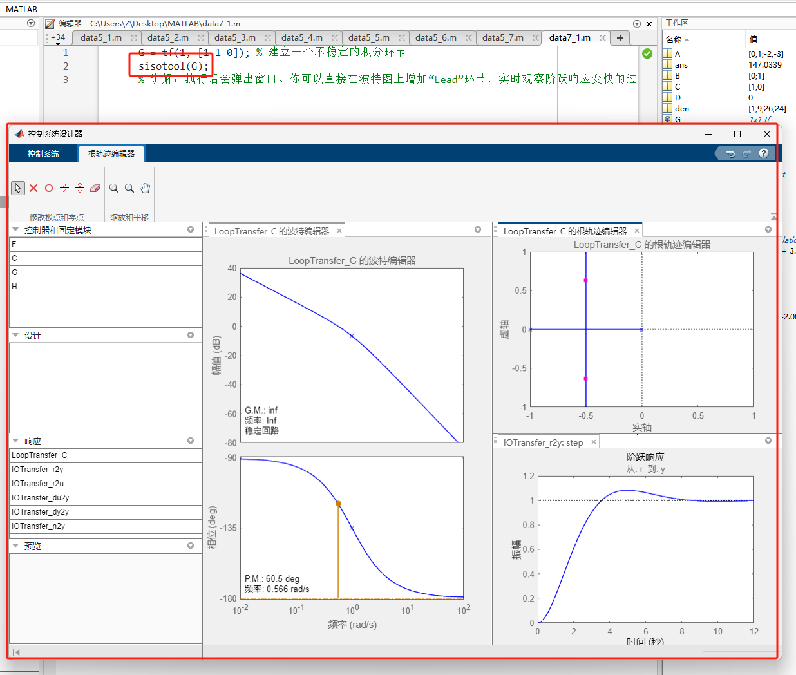Open the editor panel actions dropdown arrow
Screen dimensions: 796x675
(x=636, y=24)
